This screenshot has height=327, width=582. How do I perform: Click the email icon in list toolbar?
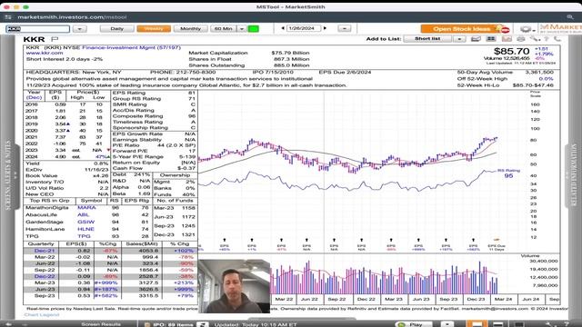(507, 39)
